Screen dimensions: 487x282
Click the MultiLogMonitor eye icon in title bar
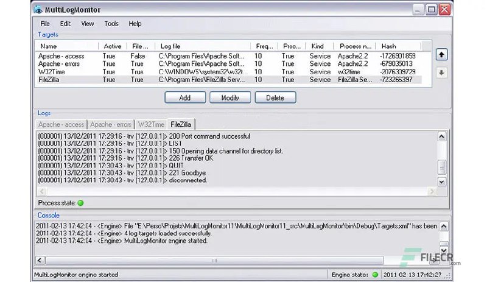pos(39,9)
